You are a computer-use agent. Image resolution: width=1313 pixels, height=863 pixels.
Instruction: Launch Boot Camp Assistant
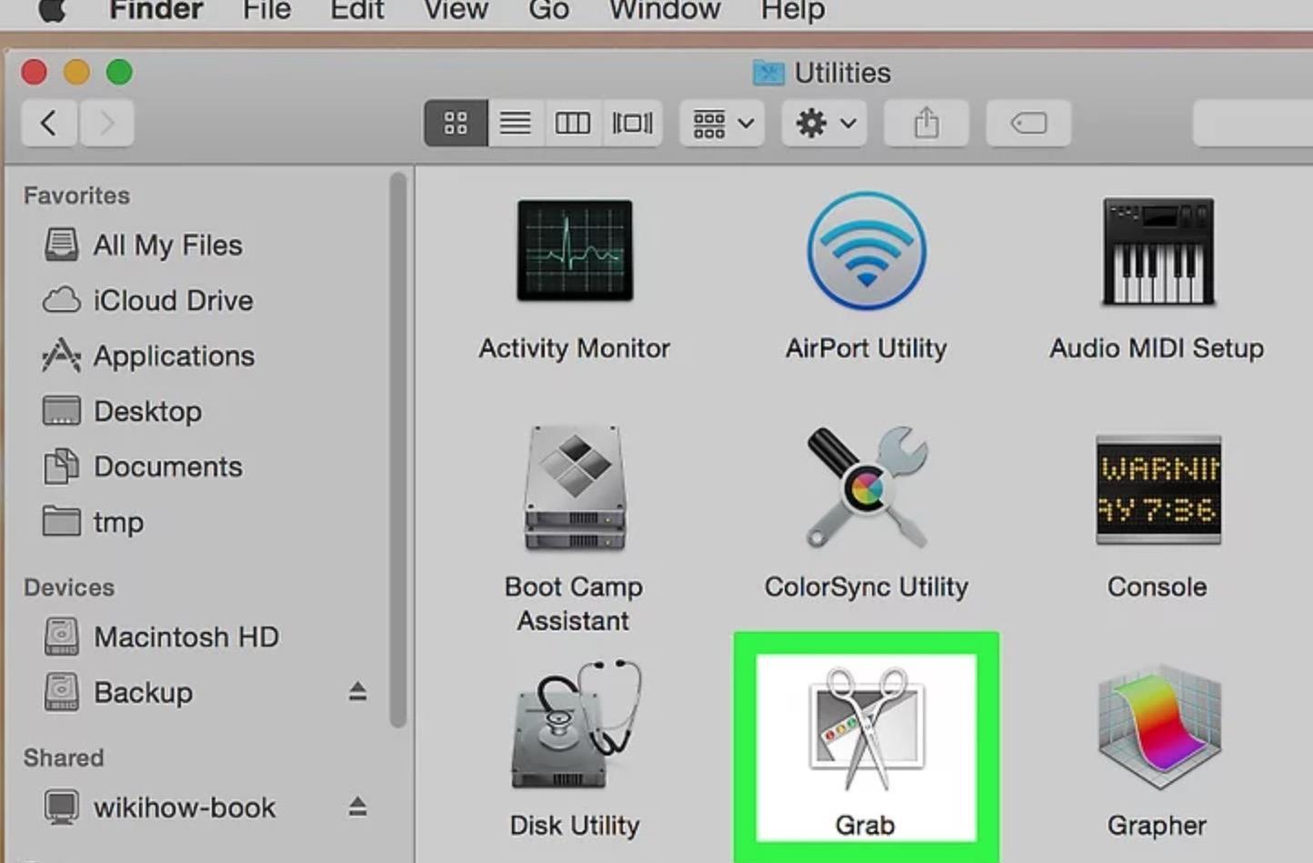(x=575, y=488)
